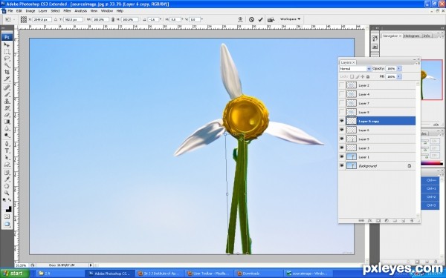Open the Layer menu

[x=42, y=11]
